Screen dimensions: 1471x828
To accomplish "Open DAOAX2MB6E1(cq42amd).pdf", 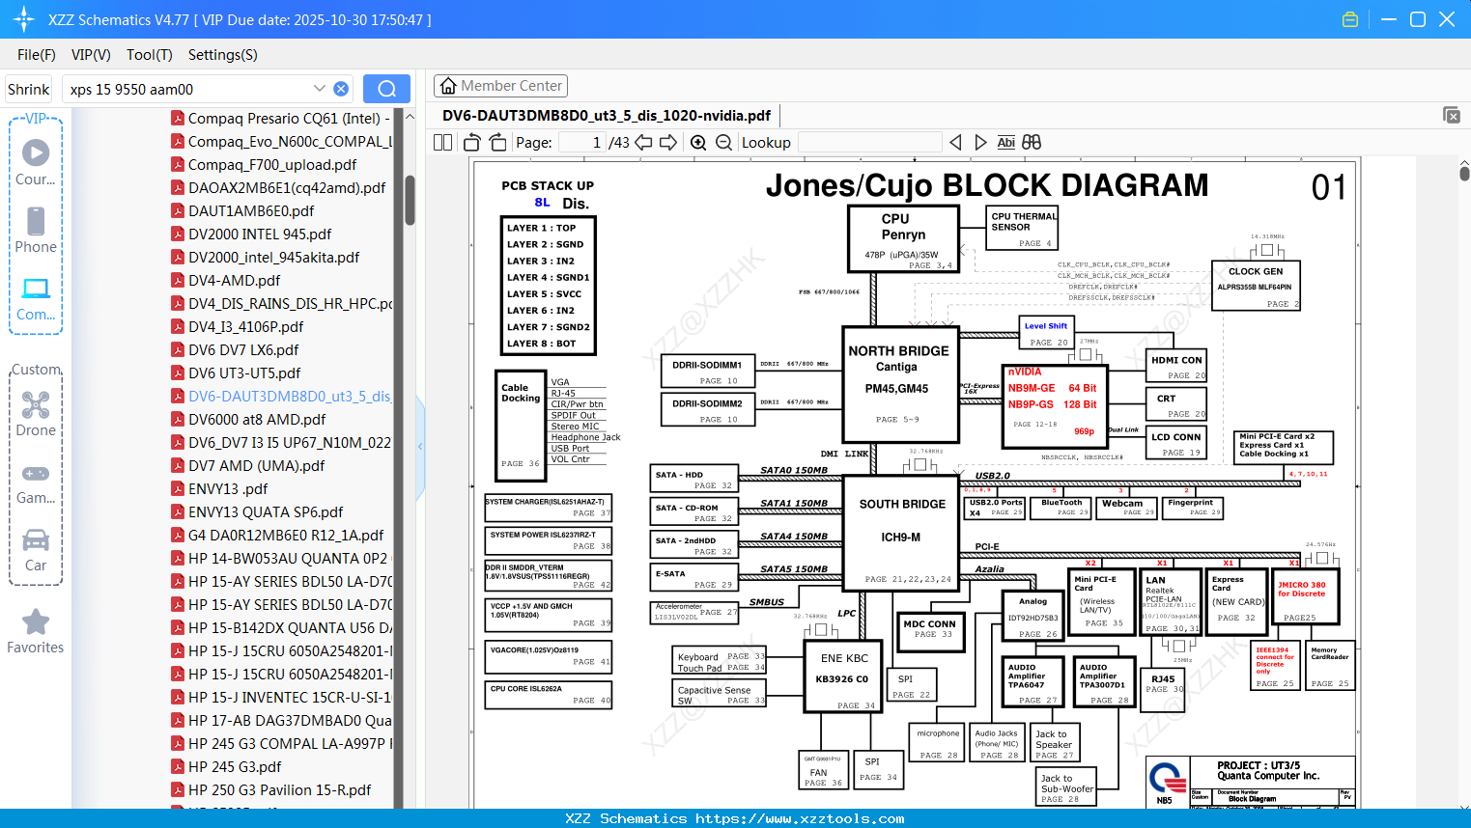I will click(278, 187).
